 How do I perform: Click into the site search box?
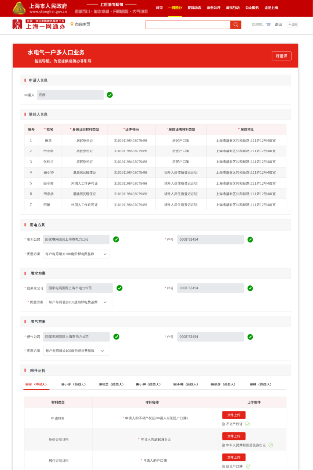click(188, 25)
